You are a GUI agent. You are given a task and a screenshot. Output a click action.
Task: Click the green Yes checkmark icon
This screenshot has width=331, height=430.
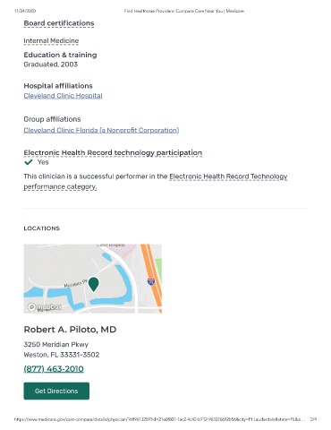point(29,162)
